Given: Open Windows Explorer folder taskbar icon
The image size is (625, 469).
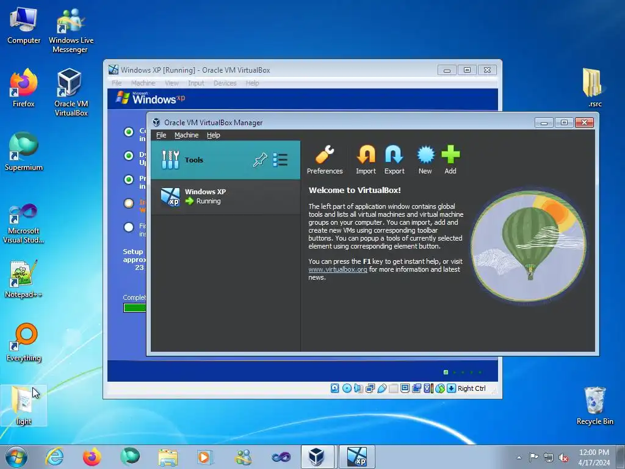Looking at the screenshot, I should coord(168,457).
